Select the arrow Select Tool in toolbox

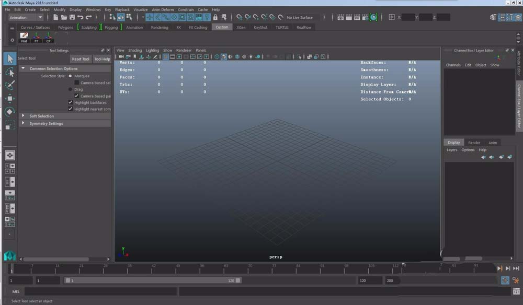click(9, 58)
